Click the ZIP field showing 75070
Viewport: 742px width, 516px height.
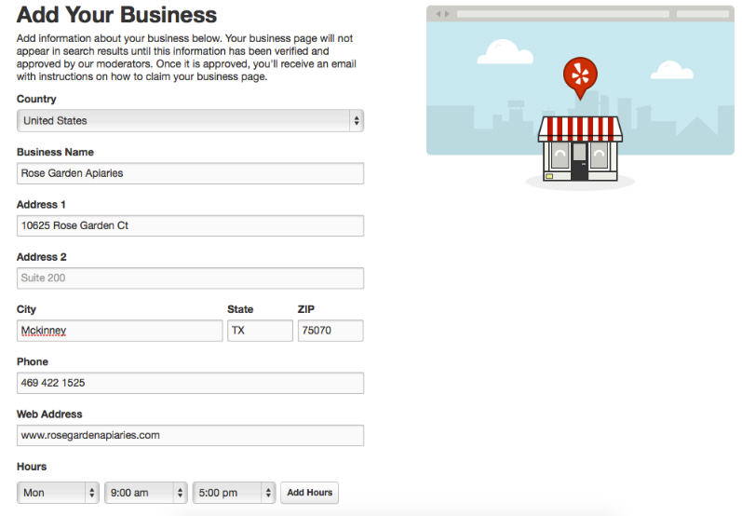point(331,331)
